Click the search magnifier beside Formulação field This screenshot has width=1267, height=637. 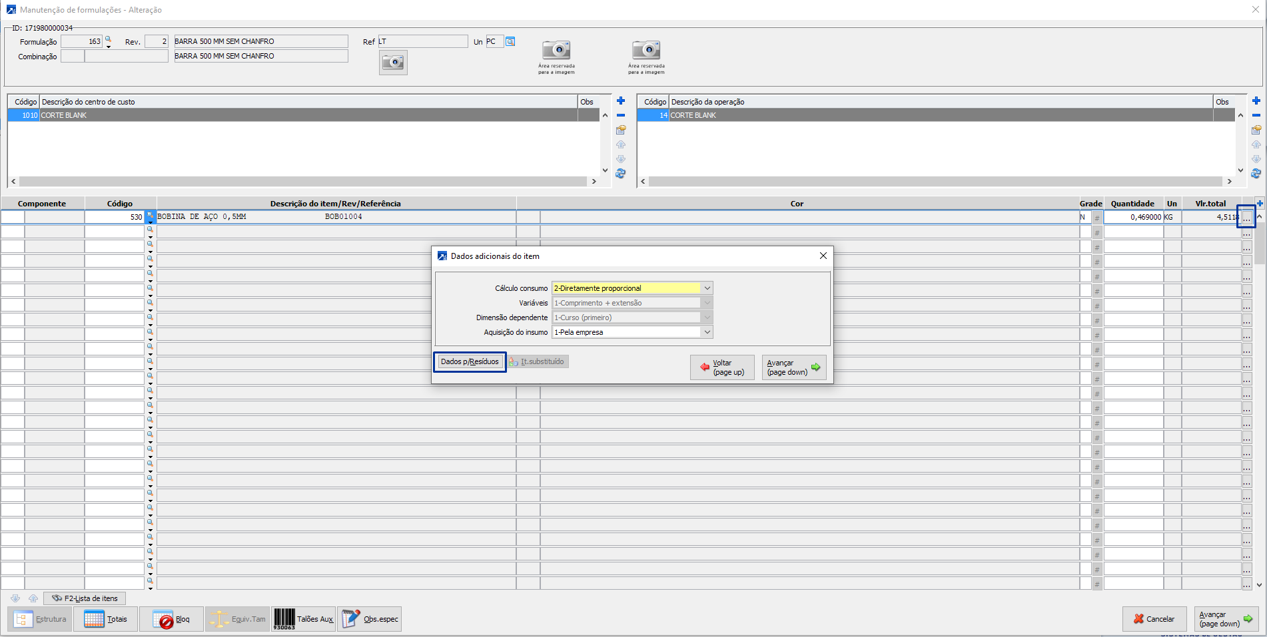[x=108, y=40]
